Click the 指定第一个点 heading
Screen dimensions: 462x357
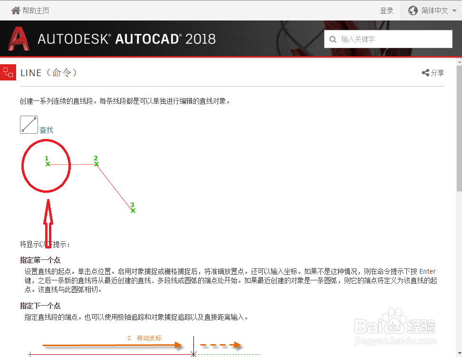click(40, 260)
